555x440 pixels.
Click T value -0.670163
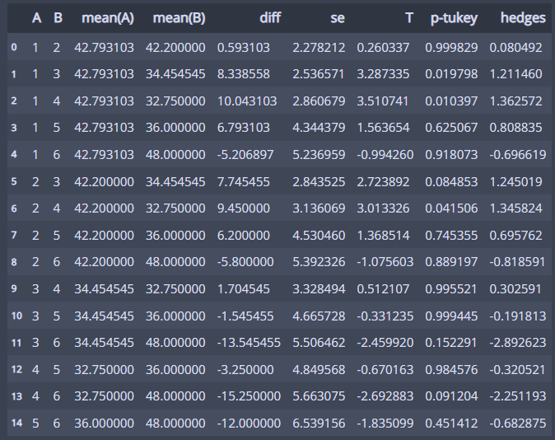pos(385,370)
